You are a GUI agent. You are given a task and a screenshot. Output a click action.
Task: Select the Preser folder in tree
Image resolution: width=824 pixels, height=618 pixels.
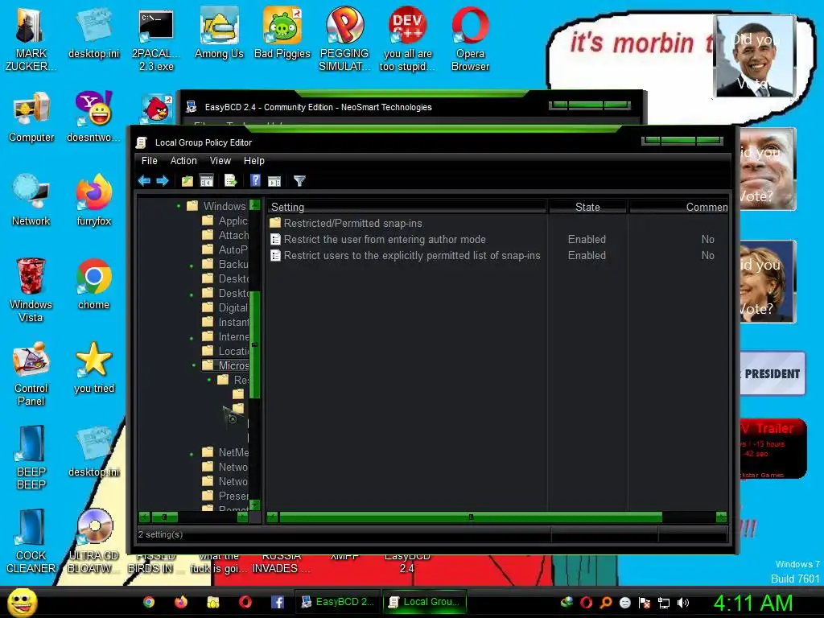pos(225,496)
